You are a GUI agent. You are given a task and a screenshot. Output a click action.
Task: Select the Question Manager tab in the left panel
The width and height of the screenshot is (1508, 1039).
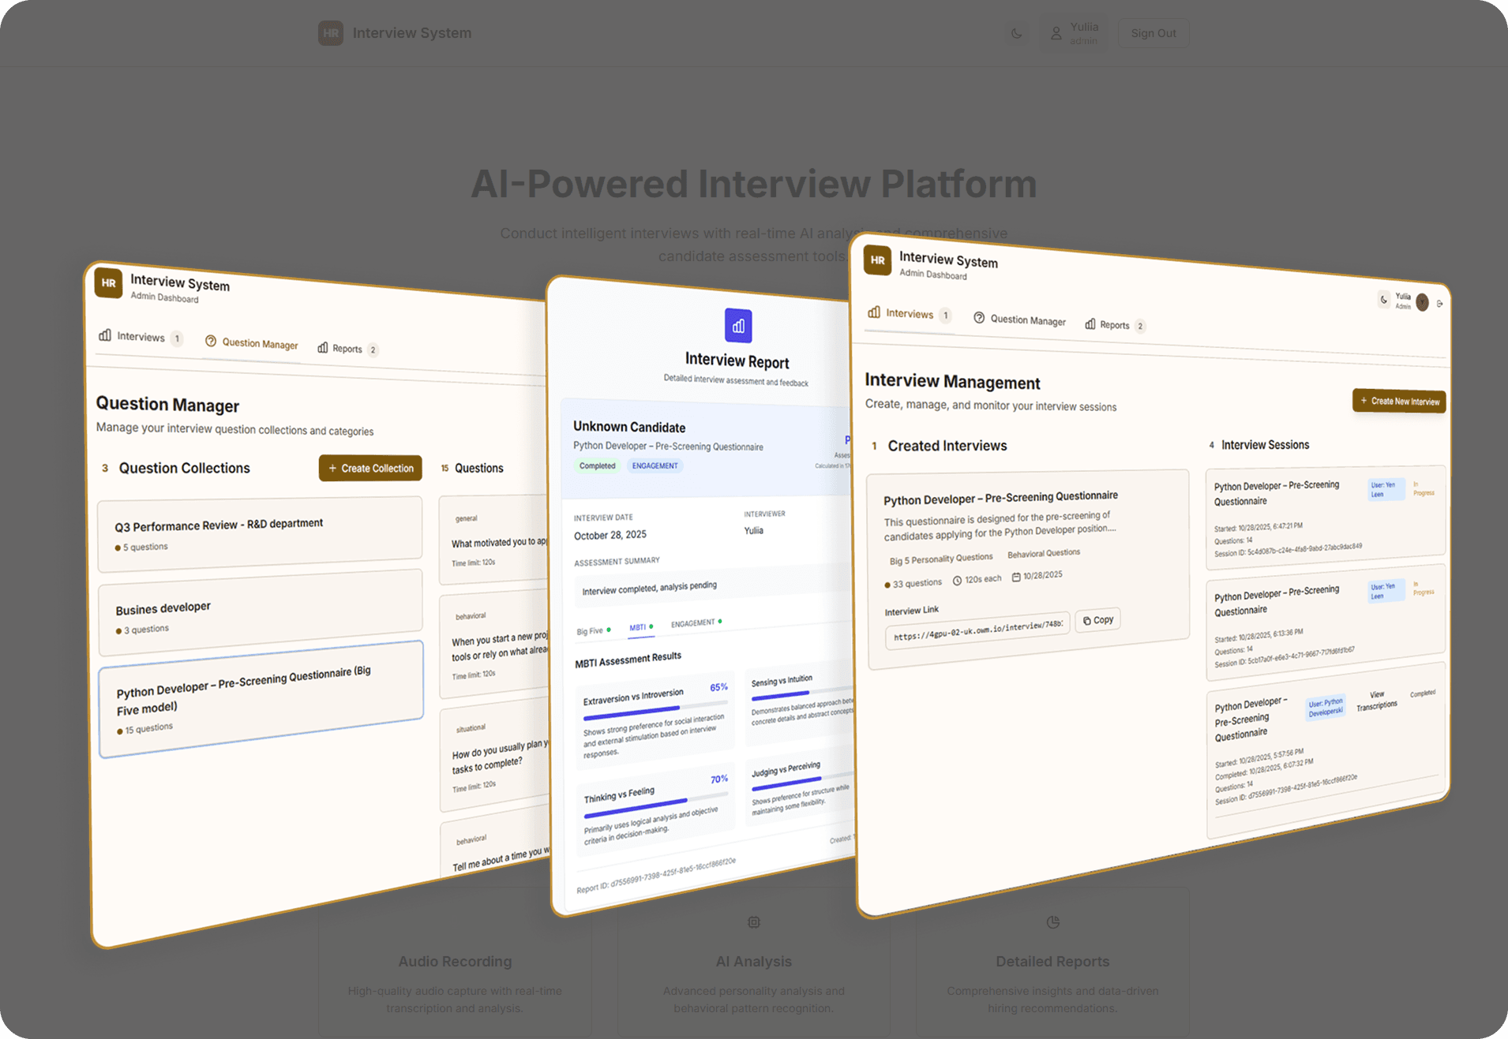pos(252,342)
